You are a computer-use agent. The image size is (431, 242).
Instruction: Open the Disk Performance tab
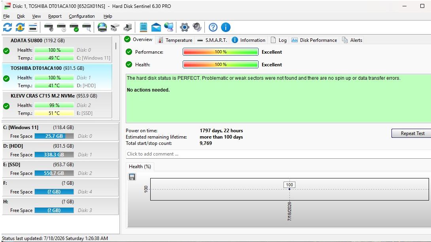point(314,40)
